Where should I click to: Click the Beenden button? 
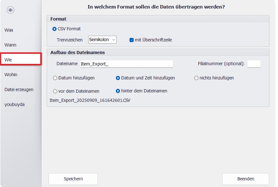click(245, 179)
